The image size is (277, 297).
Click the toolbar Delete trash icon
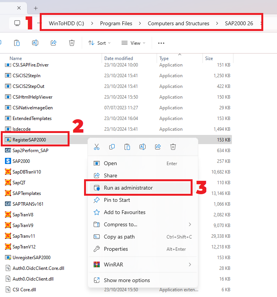click(72, 43)
